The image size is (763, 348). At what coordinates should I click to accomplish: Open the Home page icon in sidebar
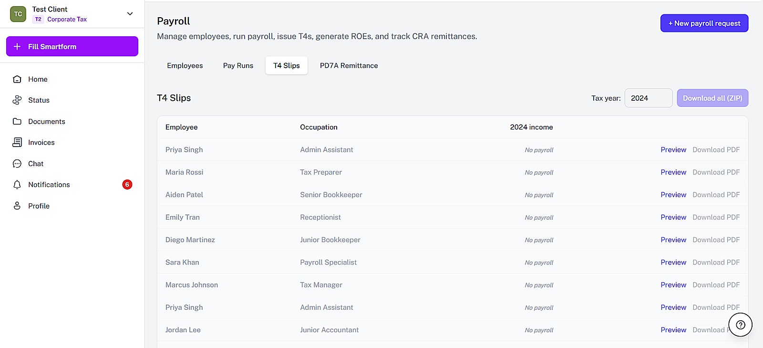click(x=17, y=79)
